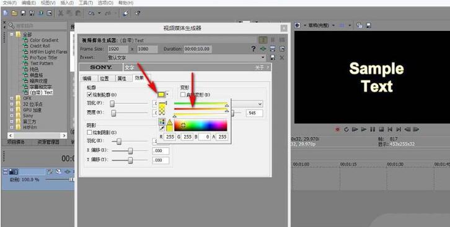Screen dimensions: 450x227
Task: Click the Record button under preview
Action: point(337,129)
